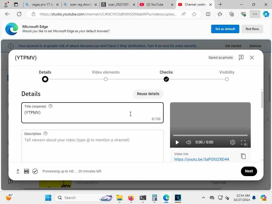Copy the video link with the copy icon
Screen dimensions: 272x204
pyautogui.click(x=243, y=156)
